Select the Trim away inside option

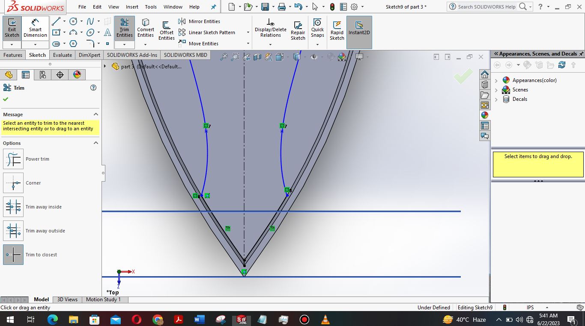click(13, 207)
